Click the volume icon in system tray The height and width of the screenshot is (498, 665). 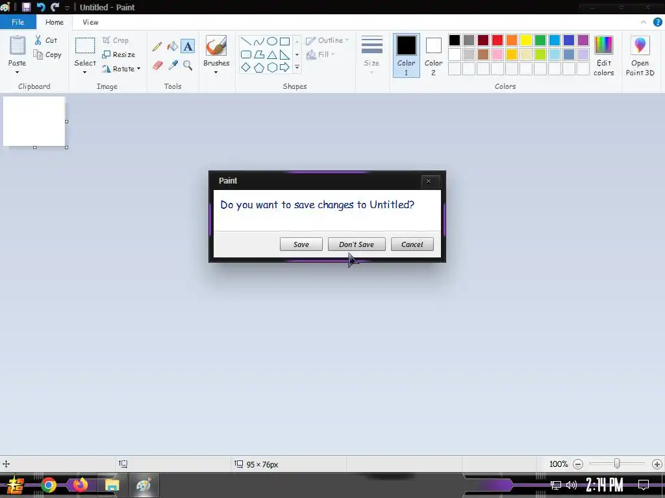571,485
